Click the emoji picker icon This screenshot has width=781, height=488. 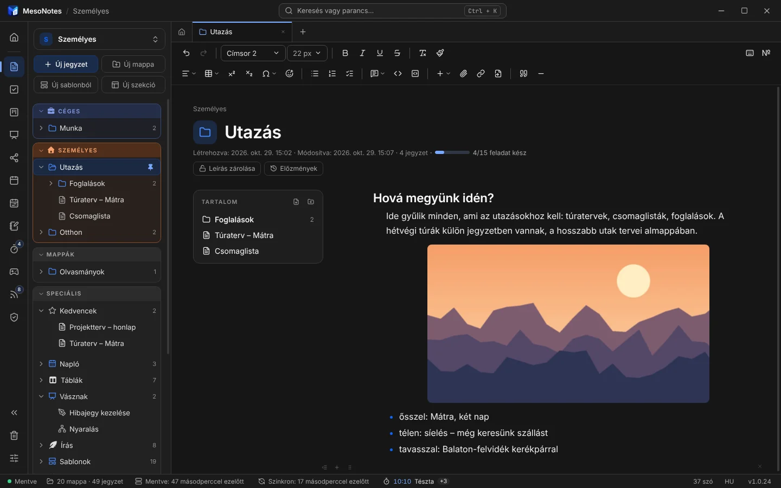[x=290, y=74]
